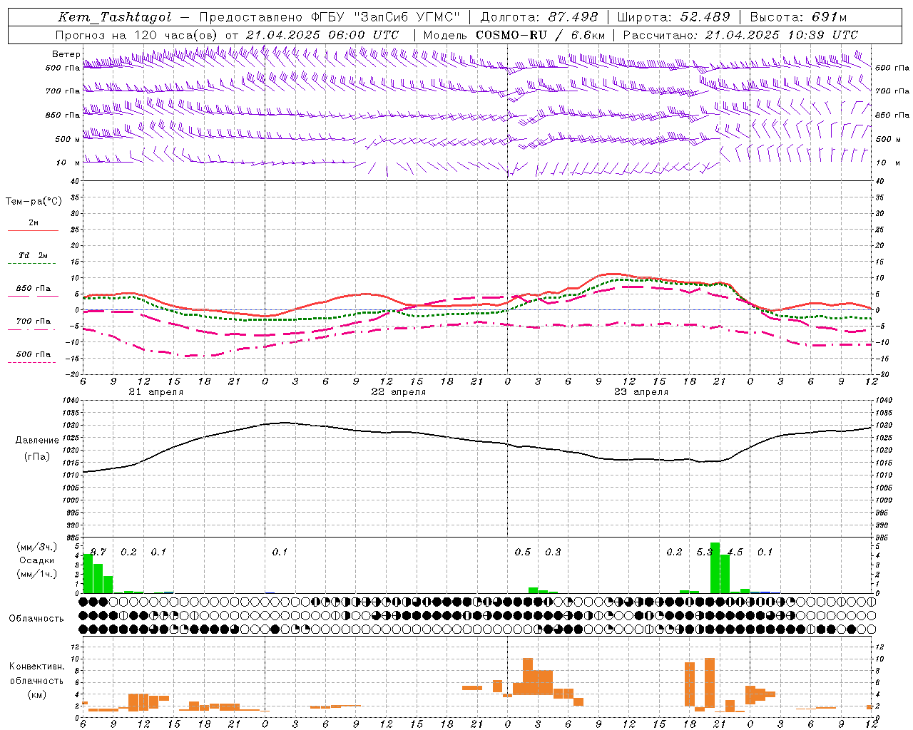Screen dimensions: 913x730
Task: Click the (мм/1ч.) precipitation unit label
Action: [x=37, y=574]
